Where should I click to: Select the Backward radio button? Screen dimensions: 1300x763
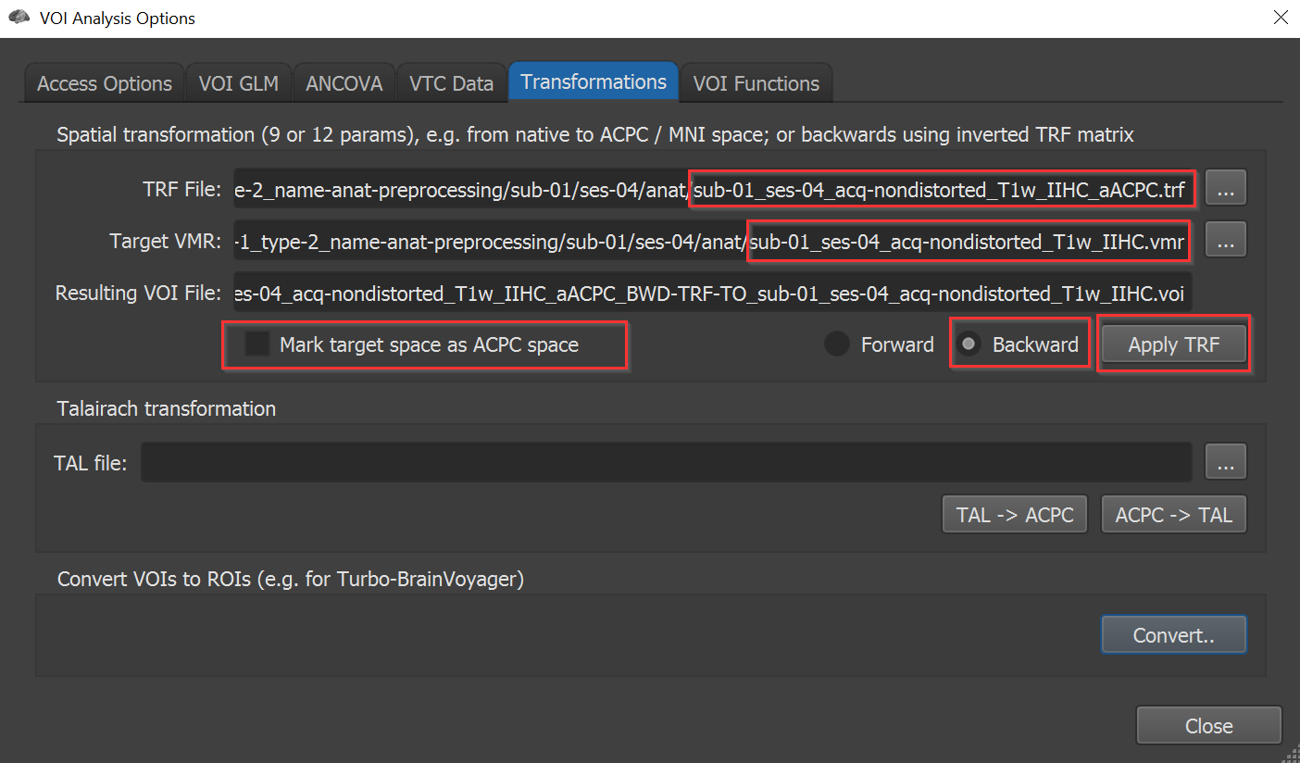[969, 345]
